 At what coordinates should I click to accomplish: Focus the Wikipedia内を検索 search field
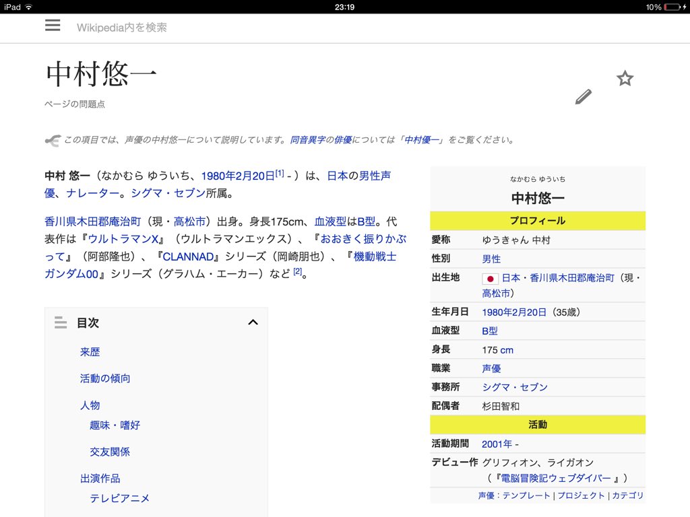(x=122, y=27)
